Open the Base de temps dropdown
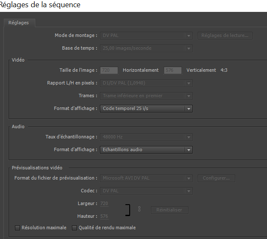The height and width of the screenshot is (239, 267). click(x=146, y=48)
